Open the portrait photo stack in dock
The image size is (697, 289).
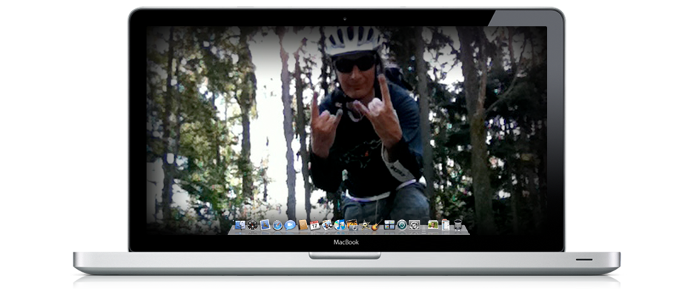pos(433,225)
